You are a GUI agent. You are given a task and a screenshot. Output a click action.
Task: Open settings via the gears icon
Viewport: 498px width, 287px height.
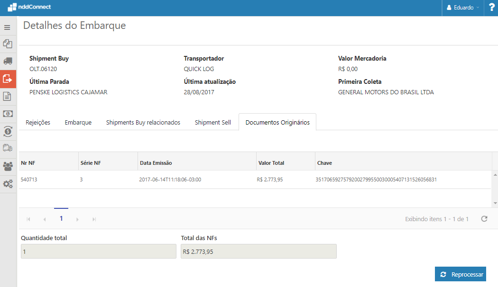point(7,184)
